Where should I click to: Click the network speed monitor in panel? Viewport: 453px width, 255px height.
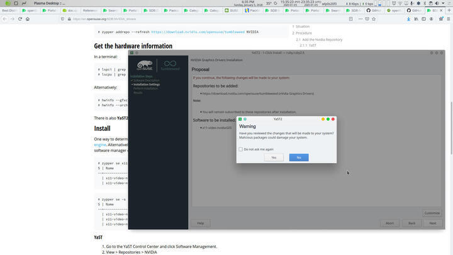coord(359,4)
